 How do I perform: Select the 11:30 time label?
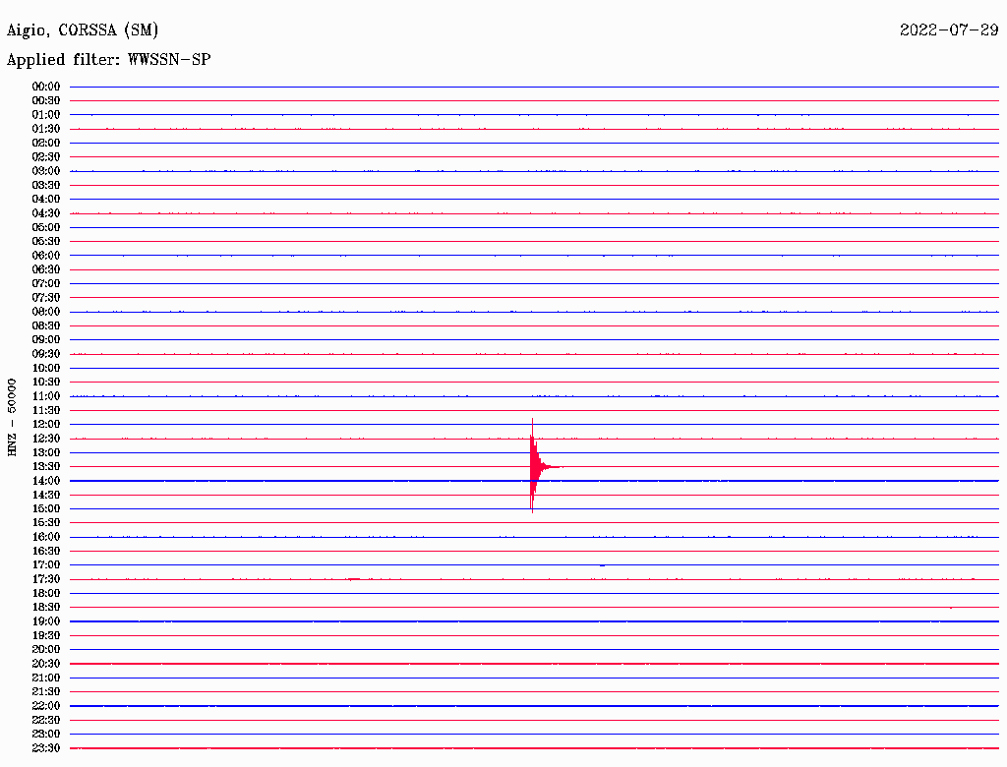click(46, 410)
